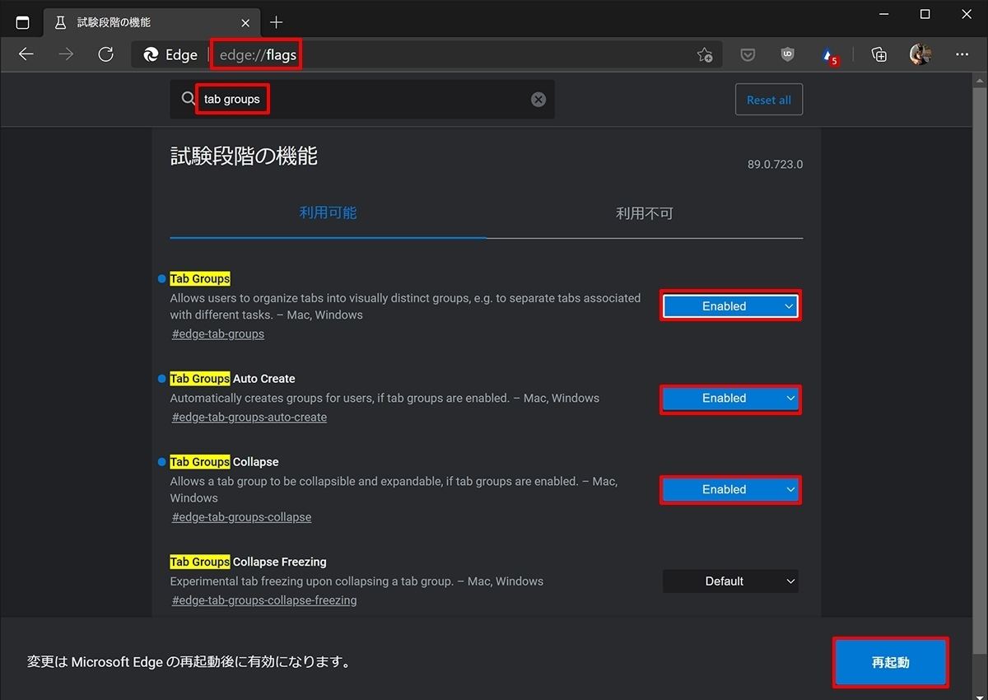
Task: Open the extension with red badge 5
Action: [829, 56]
